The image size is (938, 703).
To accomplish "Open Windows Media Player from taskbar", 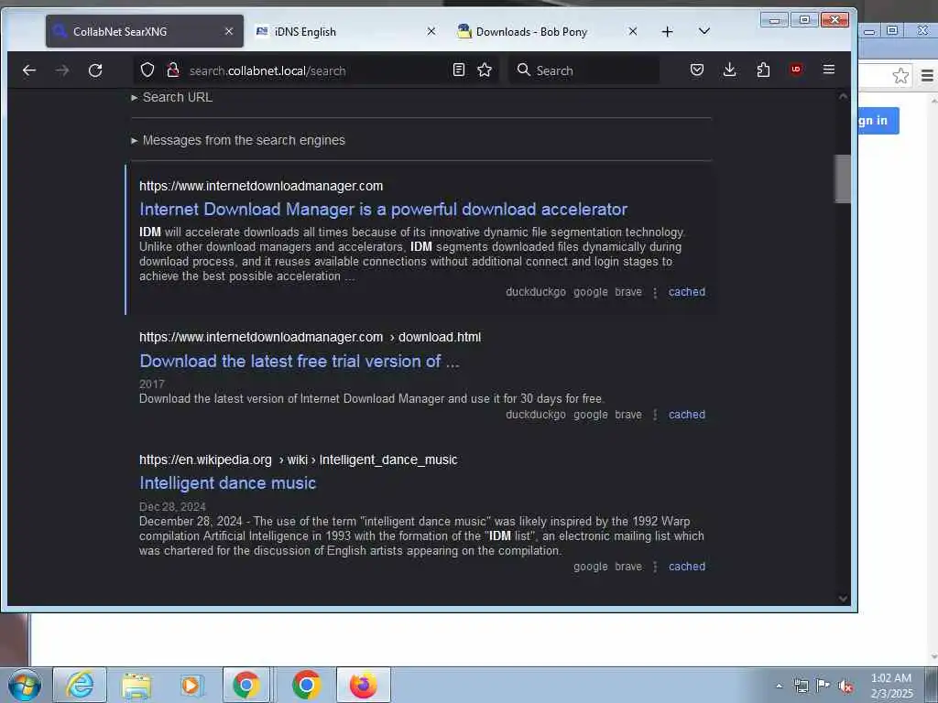I will point(191,685).
